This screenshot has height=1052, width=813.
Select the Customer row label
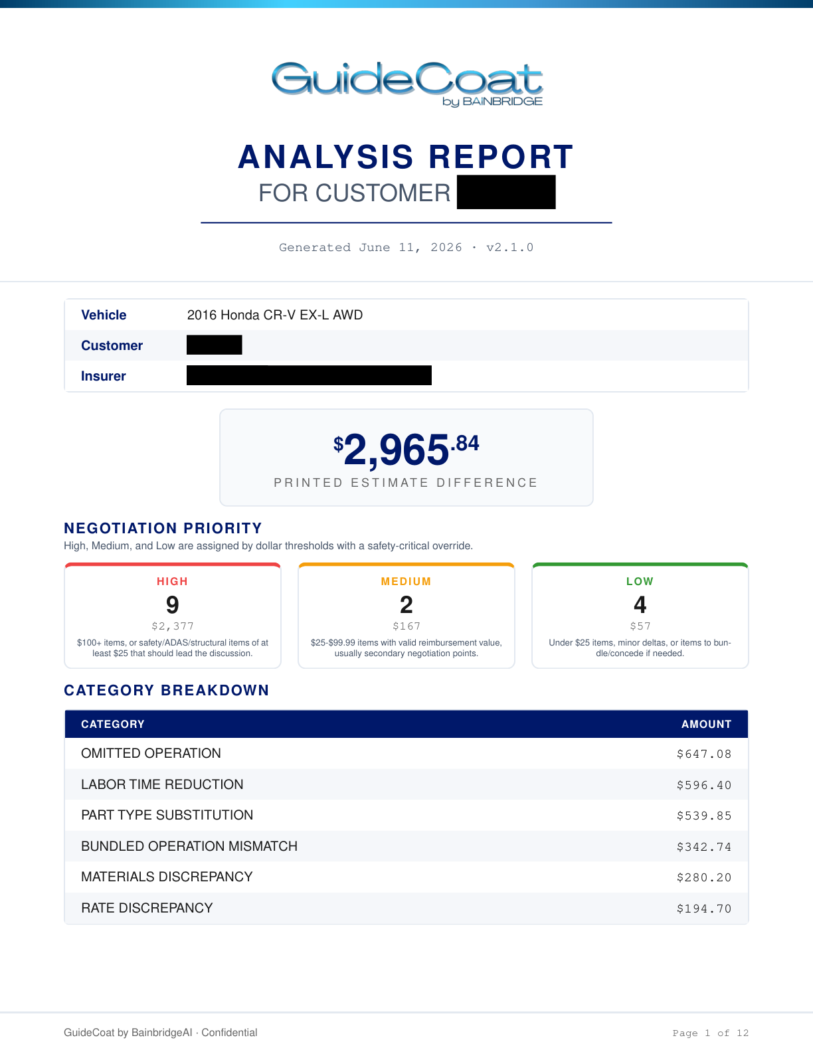(112, 345)
